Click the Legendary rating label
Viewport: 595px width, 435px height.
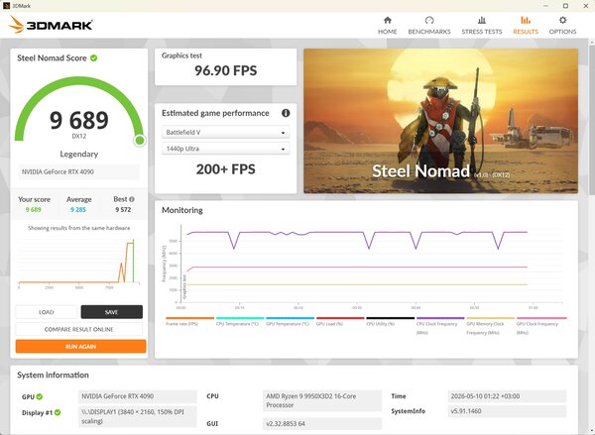pos(79,154)
